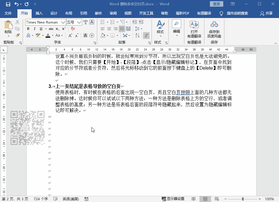Open the Youdao Translate ribbon button
This screenshot has height=202, width=279.
coord(194,29)
